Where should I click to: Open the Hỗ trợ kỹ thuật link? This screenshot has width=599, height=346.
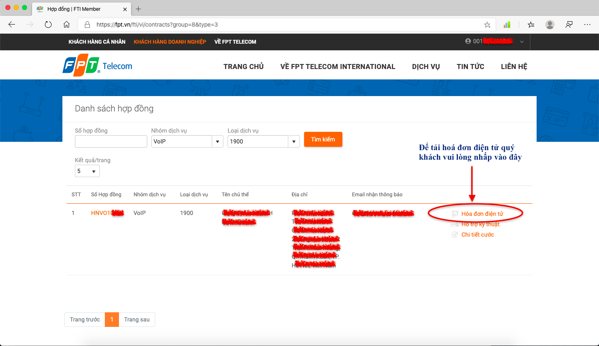click(x=480, y=224)
